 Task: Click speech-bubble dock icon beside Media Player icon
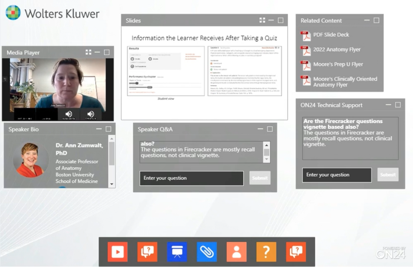coord(147,252)
